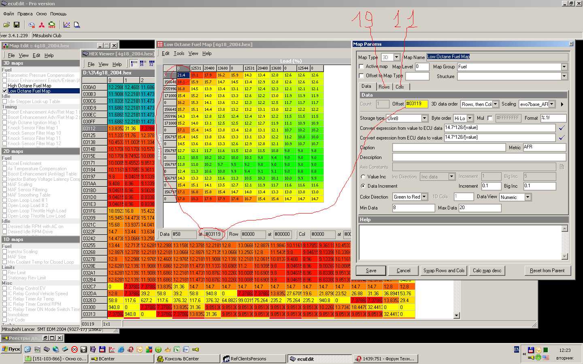This screenshot has height=364, width=583.
Task: Click the US flag tray icon
Action: 545,358
